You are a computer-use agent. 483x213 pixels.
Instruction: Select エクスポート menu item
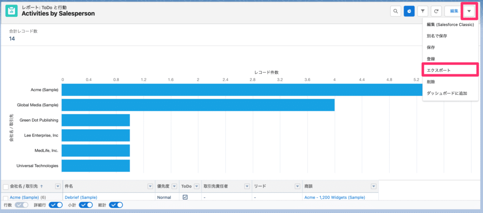(x=450, y=70)
